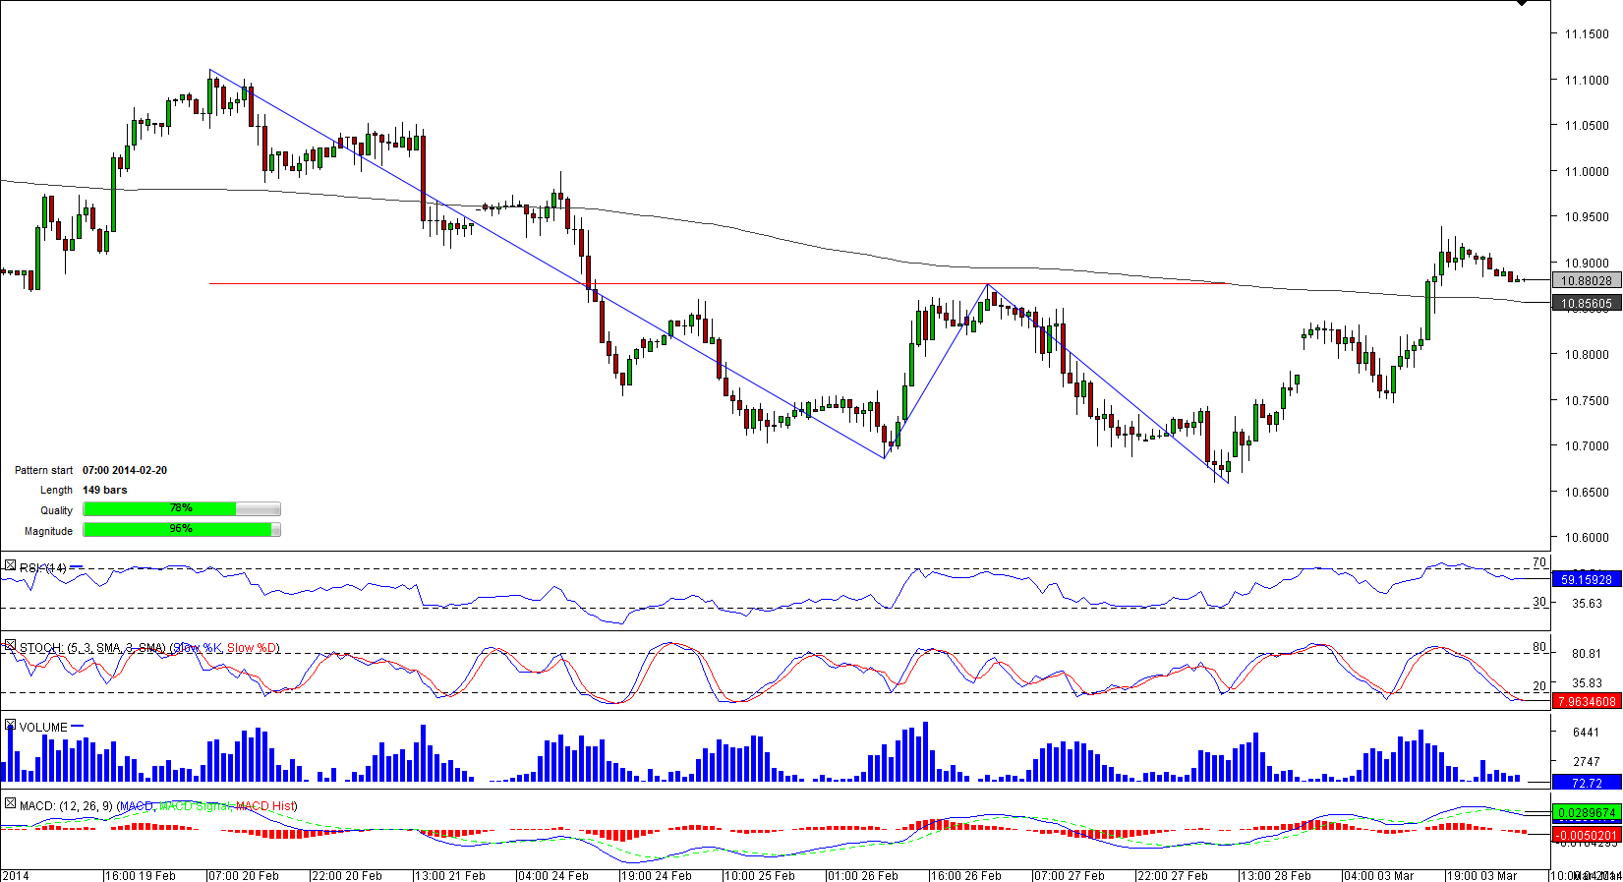Click the 07:00 20 Feb time axis marker
This screenshot has width=1623, height=882.
243,875
